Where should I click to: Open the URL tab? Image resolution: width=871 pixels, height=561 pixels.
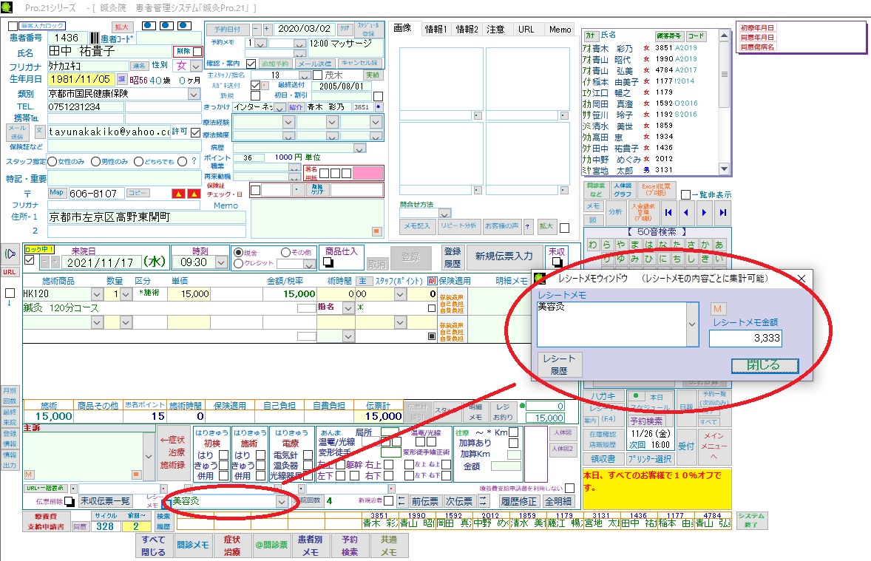[x=526, y=29]
